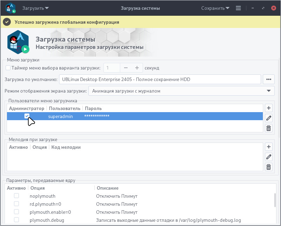This screenshot has height=226, width=281.
Task: Click the restore window button
Action: [x=263, y=8]
